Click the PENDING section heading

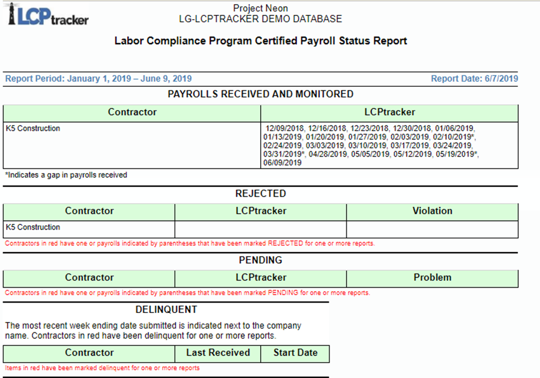pos(260,260)
